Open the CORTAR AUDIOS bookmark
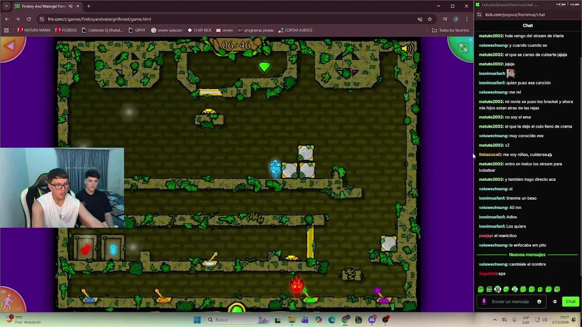 (295, 30)
